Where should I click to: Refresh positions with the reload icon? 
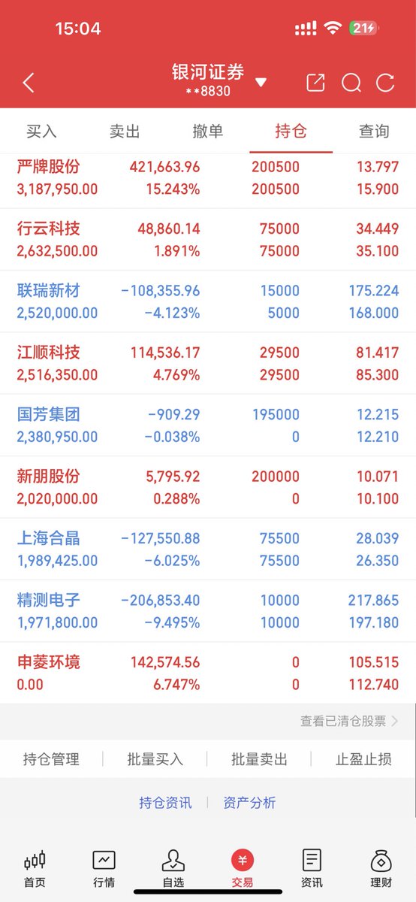pos(386,83)
